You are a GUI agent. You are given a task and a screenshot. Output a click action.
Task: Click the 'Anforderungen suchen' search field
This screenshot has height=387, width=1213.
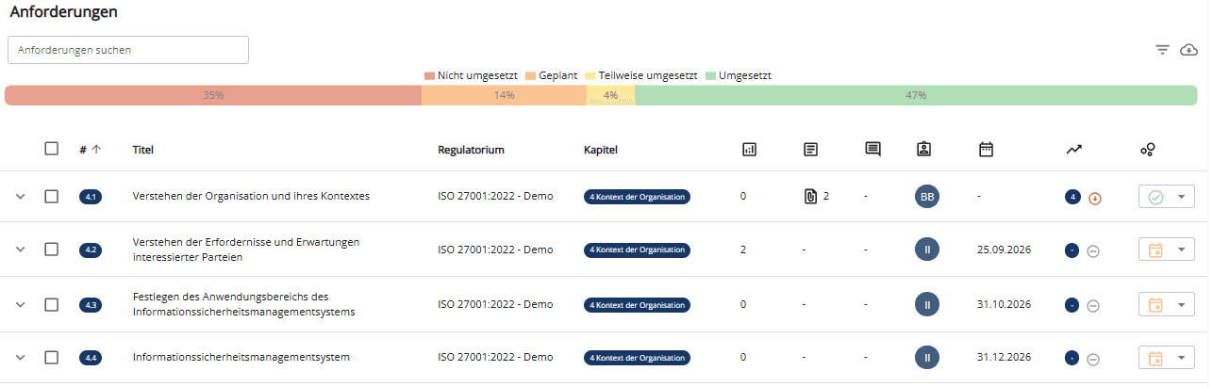click(x=128, y=50)
